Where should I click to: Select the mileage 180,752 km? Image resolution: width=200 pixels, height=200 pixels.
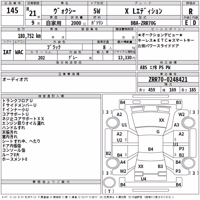click(29, 36)
